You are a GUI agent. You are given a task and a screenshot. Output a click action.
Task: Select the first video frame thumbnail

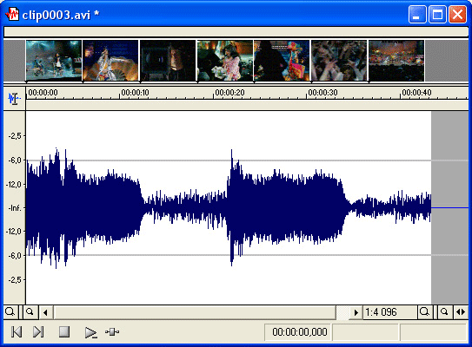point(54,61)
